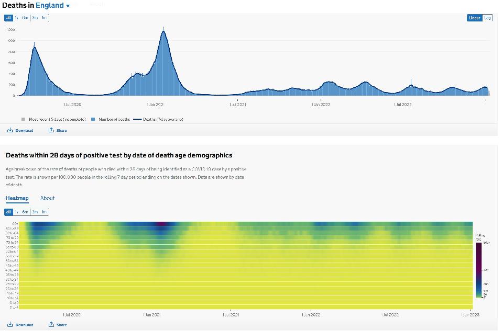
Task: Select 'all' range on the deaths bar chart
Action: [x=9, y=18]
